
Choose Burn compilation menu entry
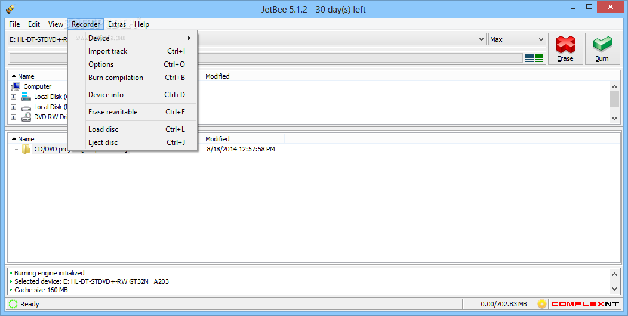click(x=133, y=78)
